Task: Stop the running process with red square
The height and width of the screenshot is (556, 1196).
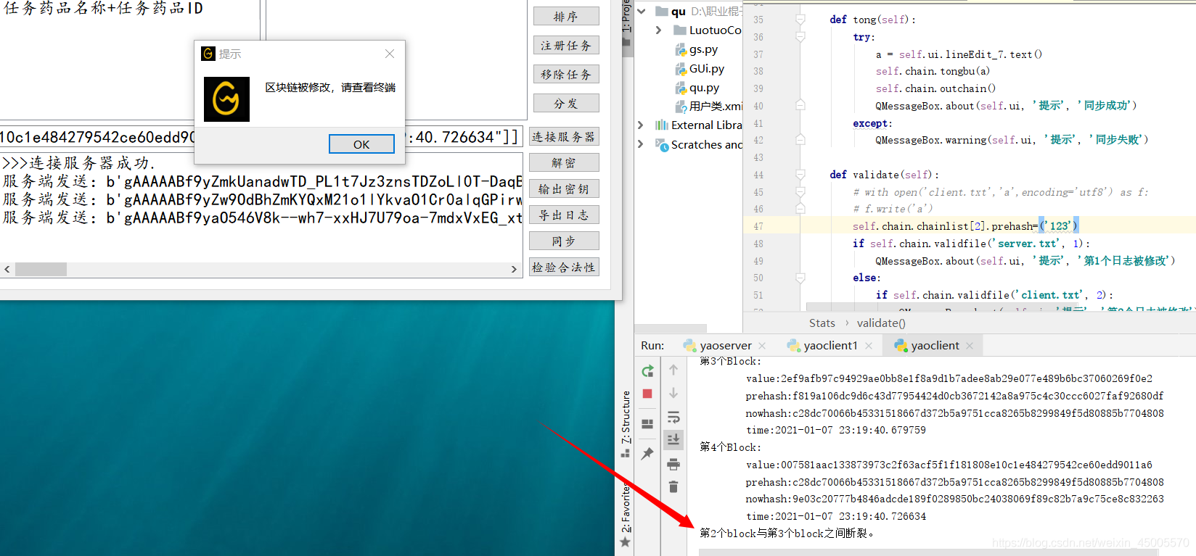Action: coord(647,394)
